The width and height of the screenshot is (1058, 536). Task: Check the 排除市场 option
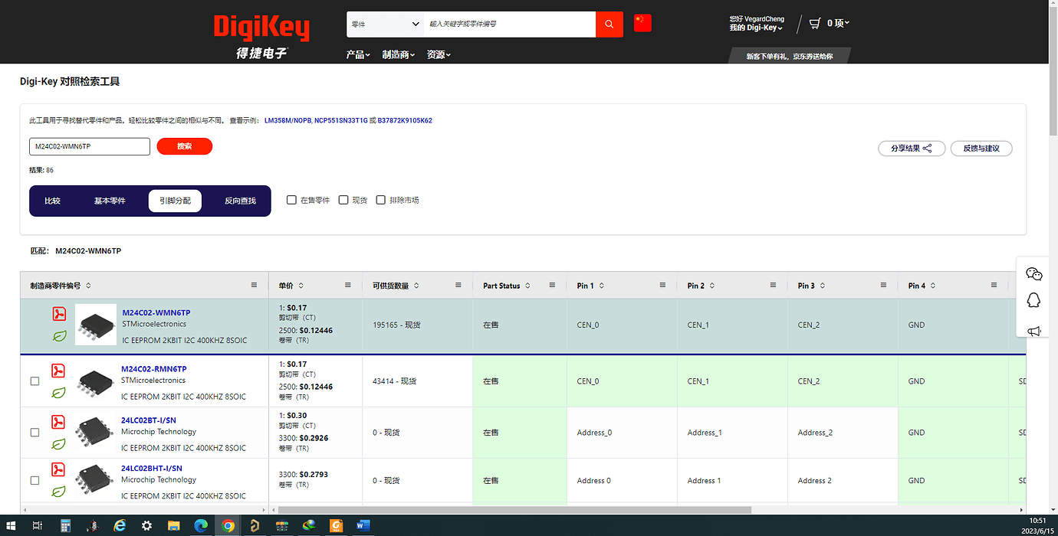click(x=381, y=199)
